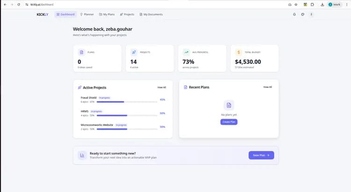Viewport: 351px width, 192px height.
Task: Click the 73% average progress value
Action: [188, 62]
